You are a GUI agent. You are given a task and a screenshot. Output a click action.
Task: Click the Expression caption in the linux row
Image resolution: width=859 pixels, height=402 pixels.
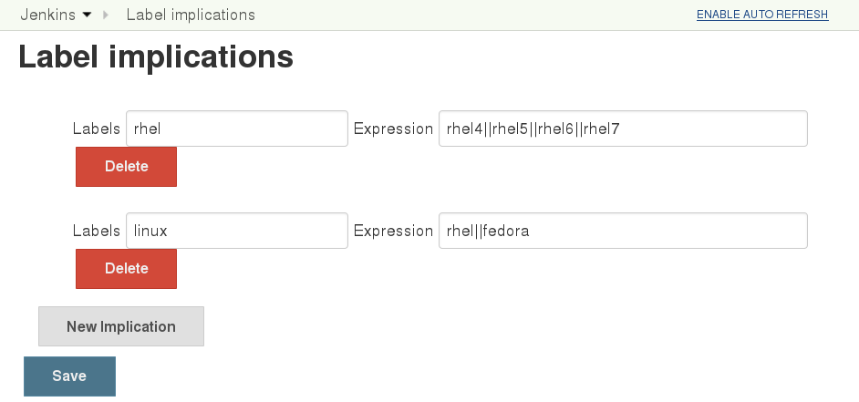click(x=393, y=231)
